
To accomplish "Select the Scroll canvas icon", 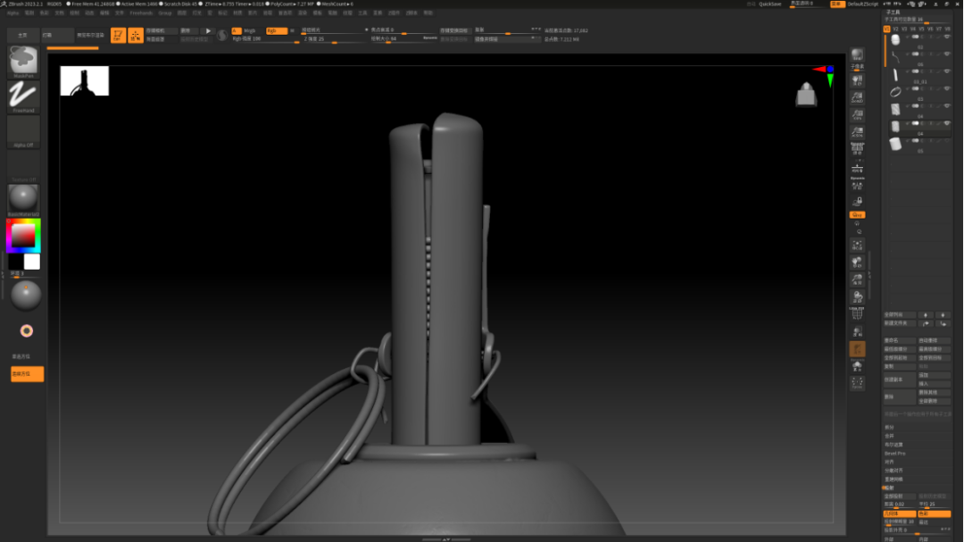I will point(857,80).
